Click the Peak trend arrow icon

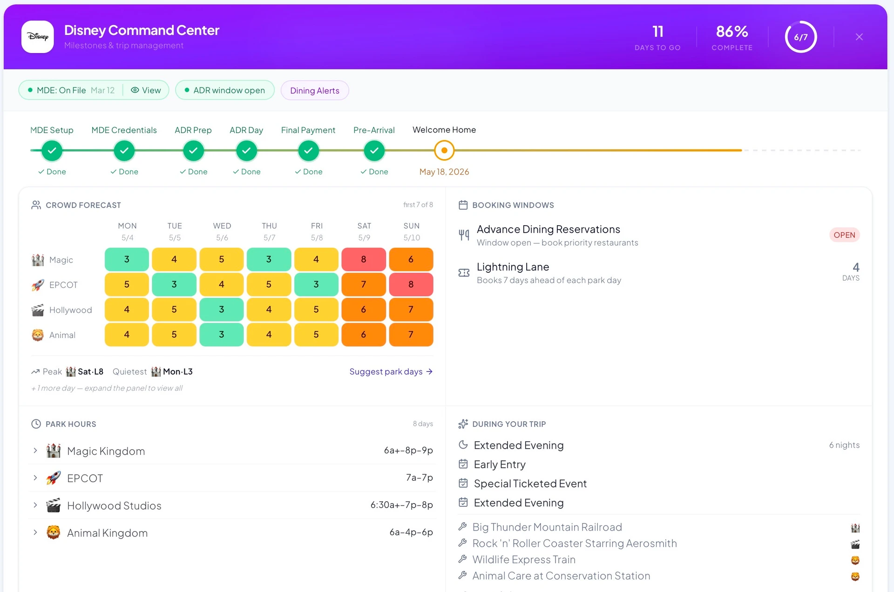(x=35, y=371)
